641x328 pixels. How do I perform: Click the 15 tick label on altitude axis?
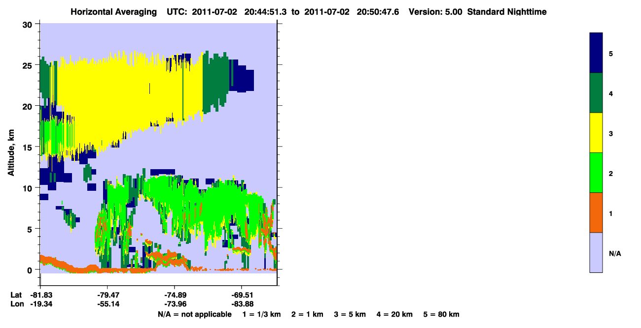pos(28,147)
